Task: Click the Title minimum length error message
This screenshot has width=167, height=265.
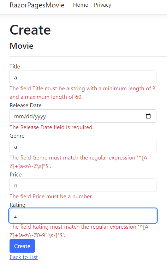Action: (x=83, y=92)
